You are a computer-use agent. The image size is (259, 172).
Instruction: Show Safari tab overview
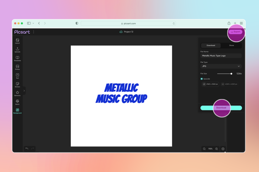click(241, 23)
